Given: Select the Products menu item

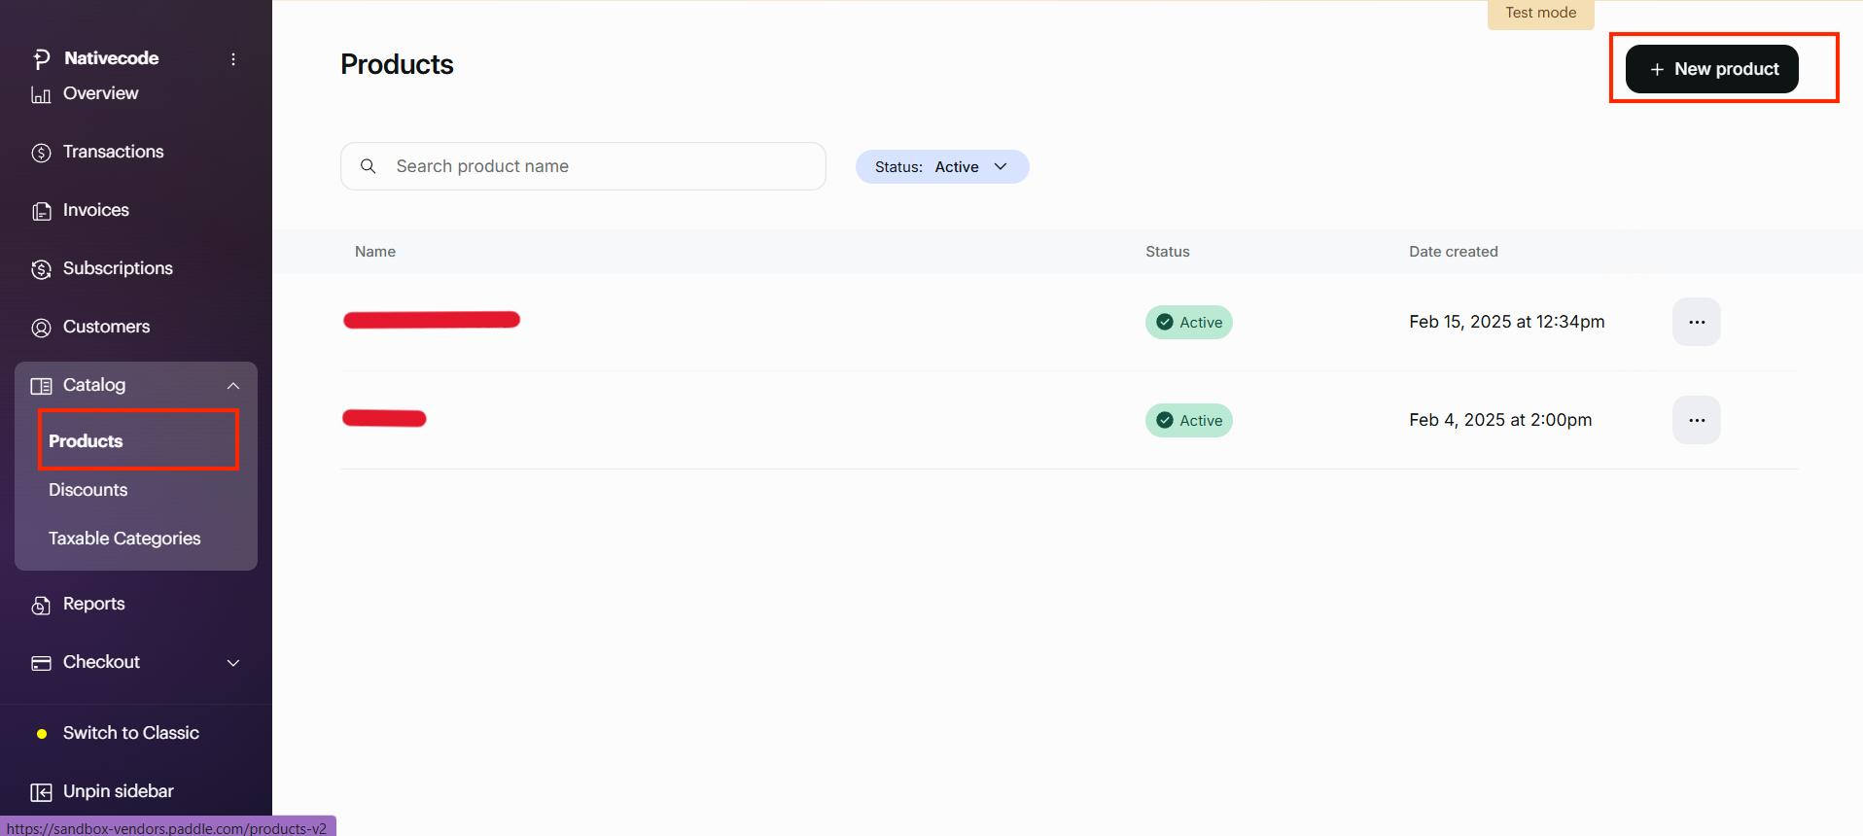Looking at the screenshot, I should click(x=87, y=441).
